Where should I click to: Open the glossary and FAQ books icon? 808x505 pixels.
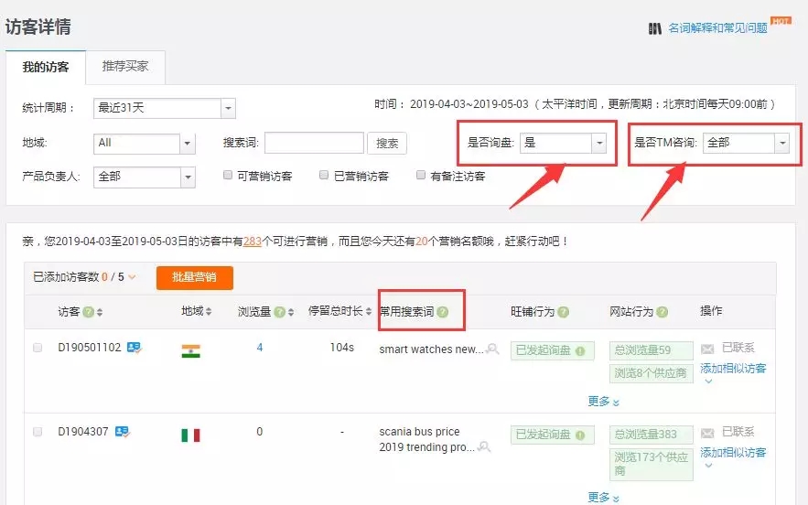point(654,28)
